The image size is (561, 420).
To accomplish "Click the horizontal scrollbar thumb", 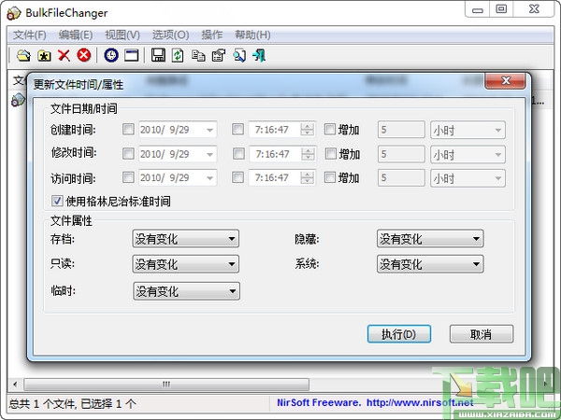I will pyautogui.click(x=166, y=385).
